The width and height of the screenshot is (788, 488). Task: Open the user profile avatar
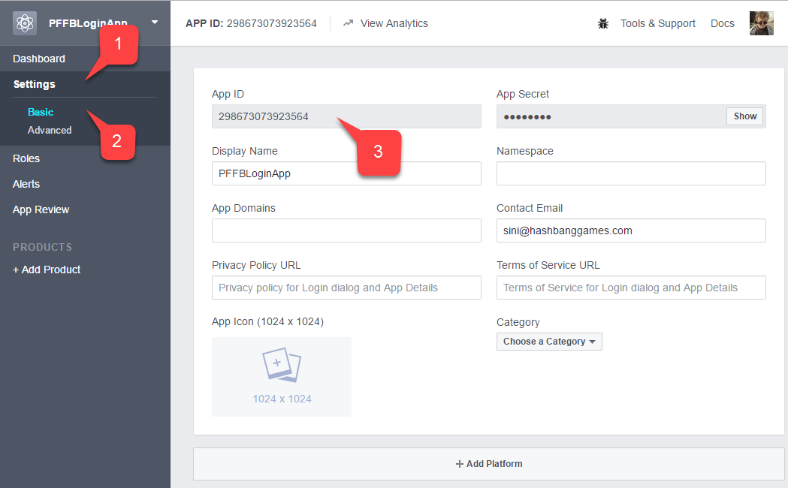(762, 23)
